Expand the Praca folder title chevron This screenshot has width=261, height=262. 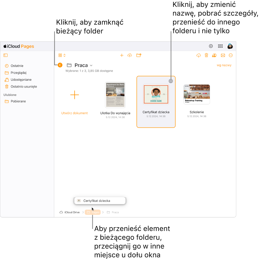(91, 65)
